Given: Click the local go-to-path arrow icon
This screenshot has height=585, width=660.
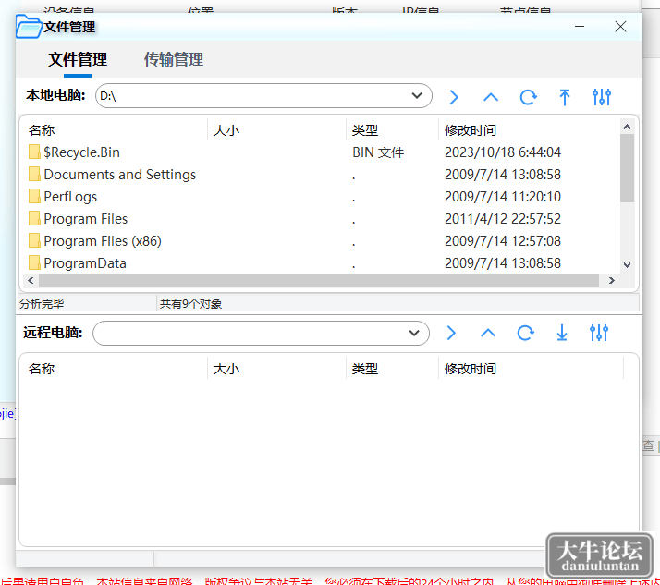Looking at the screenshot, I should (454, 97).
